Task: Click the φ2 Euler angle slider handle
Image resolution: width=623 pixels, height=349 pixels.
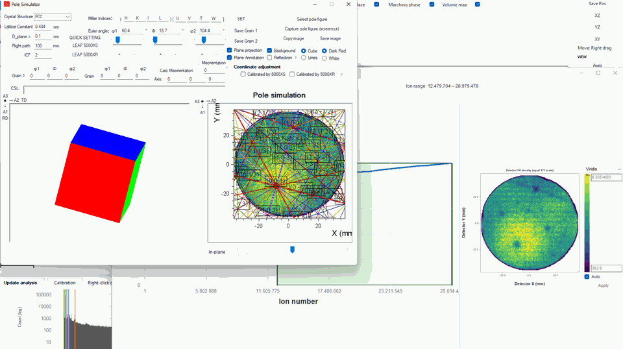Action: click(x=204, y=40)
